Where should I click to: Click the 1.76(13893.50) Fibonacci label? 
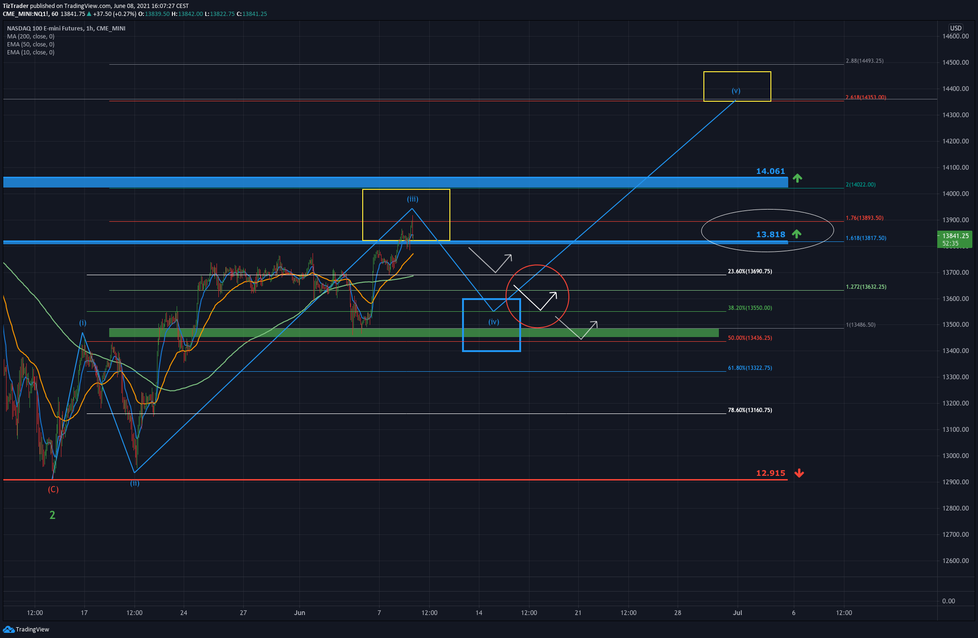click(865, 218)
